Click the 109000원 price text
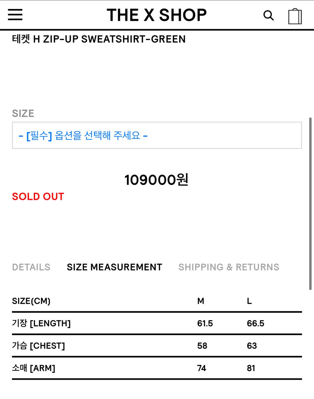This screenshot has width=314, height=399. (156, 180)
